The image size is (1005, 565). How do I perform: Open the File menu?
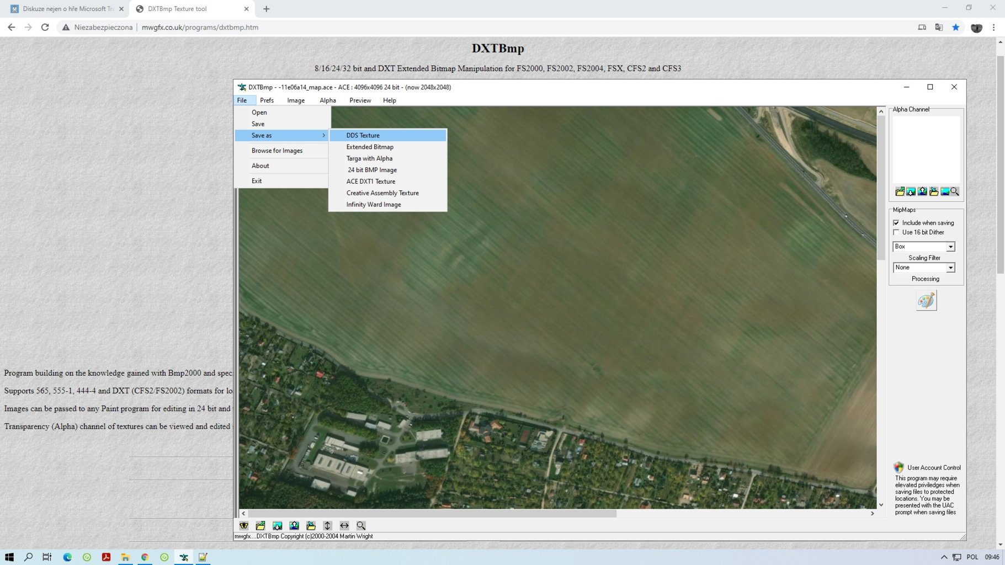click(242, 100)
